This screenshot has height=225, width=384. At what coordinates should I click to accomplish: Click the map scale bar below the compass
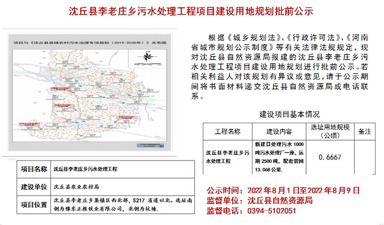[148, 64]
